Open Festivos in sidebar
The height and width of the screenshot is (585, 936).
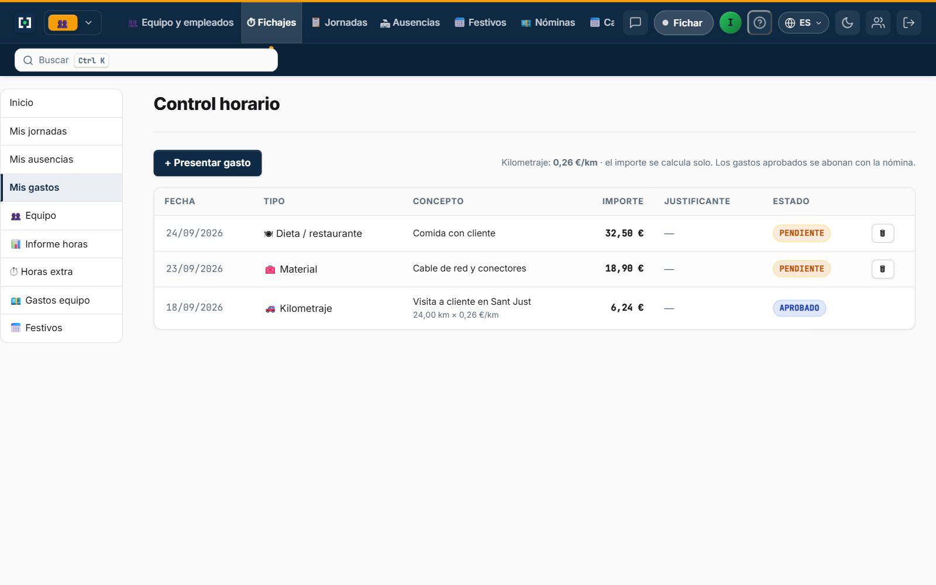point(61,328)
